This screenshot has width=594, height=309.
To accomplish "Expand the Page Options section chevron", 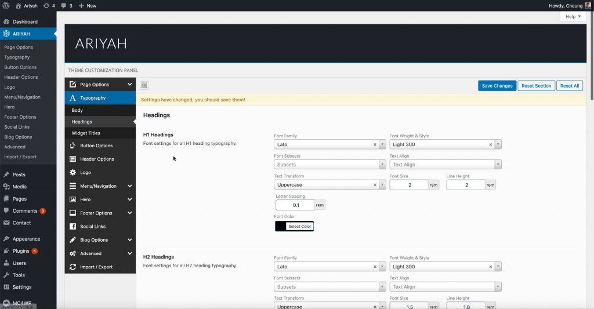I will (129, 85).
